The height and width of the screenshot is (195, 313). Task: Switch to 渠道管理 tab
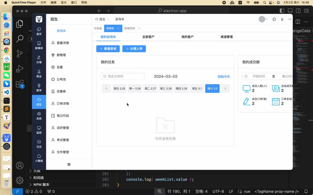point(227,37)
